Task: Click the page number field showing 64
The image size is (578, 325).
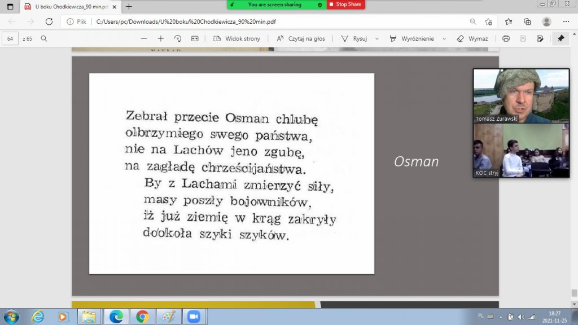Action: pyautogui.click(x=10, y=39)
